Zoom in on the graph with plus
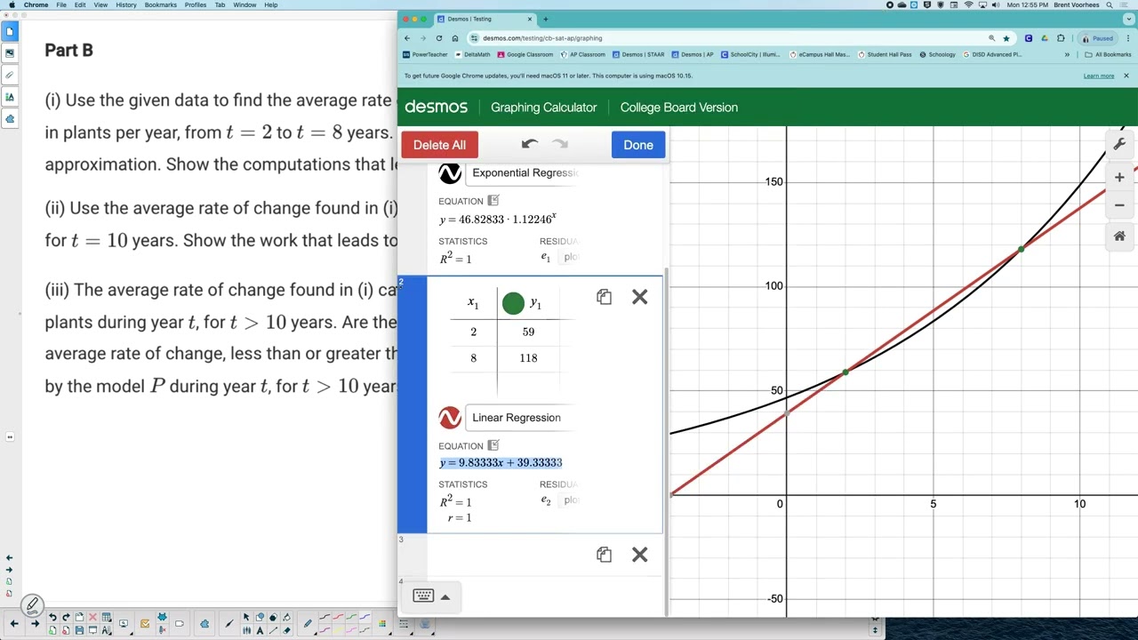This screenshot has height=640, width=1138. click(1119, 177)
